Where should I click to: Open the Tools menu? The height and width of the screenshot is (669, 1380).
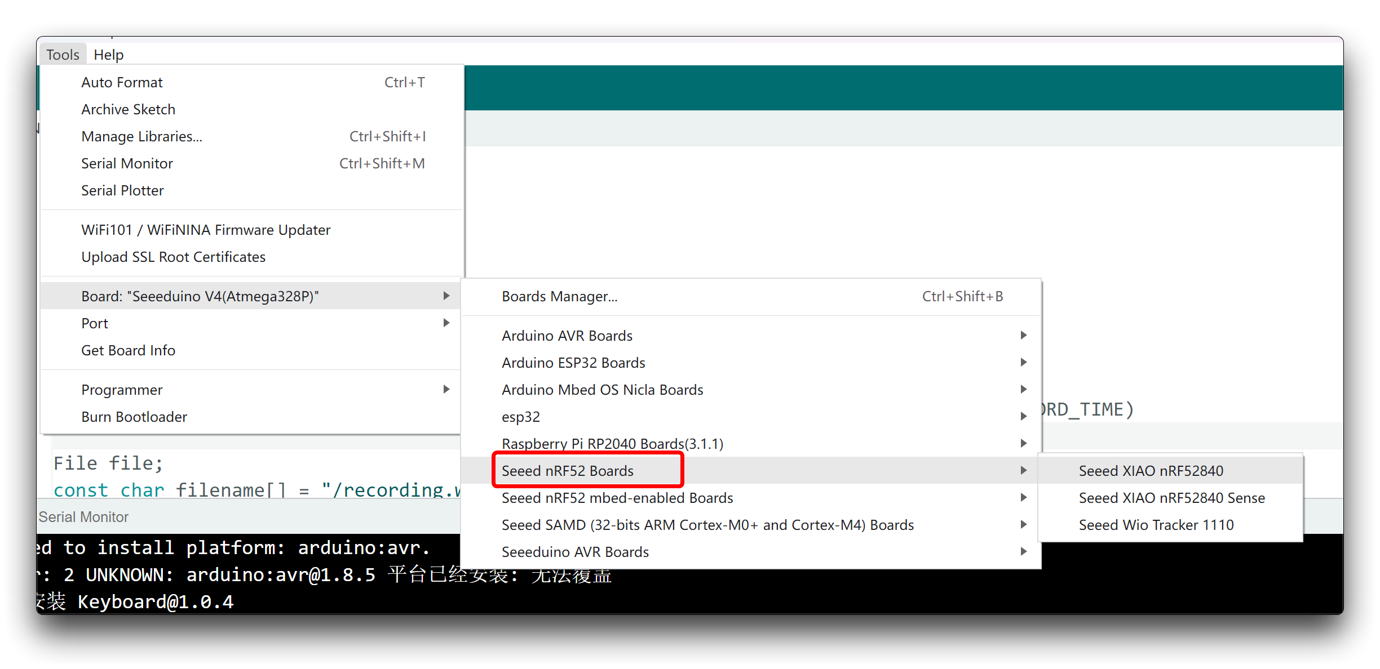coord(63,55)
